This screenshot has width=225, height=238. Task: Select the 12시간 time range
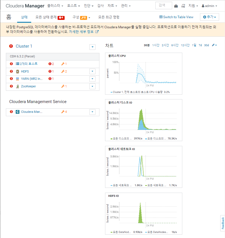pos(185,45)
